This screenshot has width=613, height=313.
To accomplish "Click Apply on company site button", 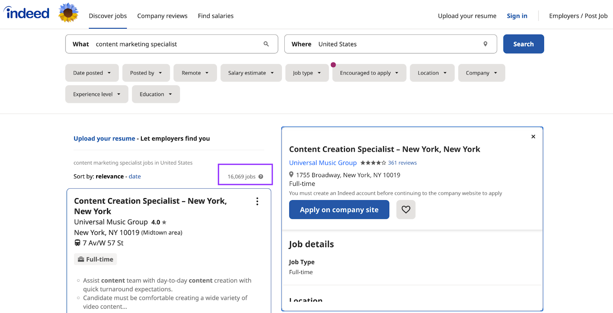I will 339,210.
